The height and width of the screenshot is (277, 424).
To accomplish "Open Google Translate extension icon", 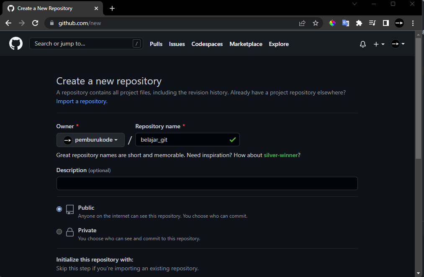I will click(346, 23).
